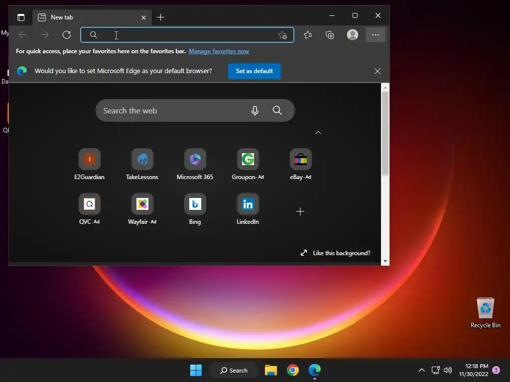Screen dimensions: 510x382
Task: Focus the Edge address bar
Action: click(187, 35)
